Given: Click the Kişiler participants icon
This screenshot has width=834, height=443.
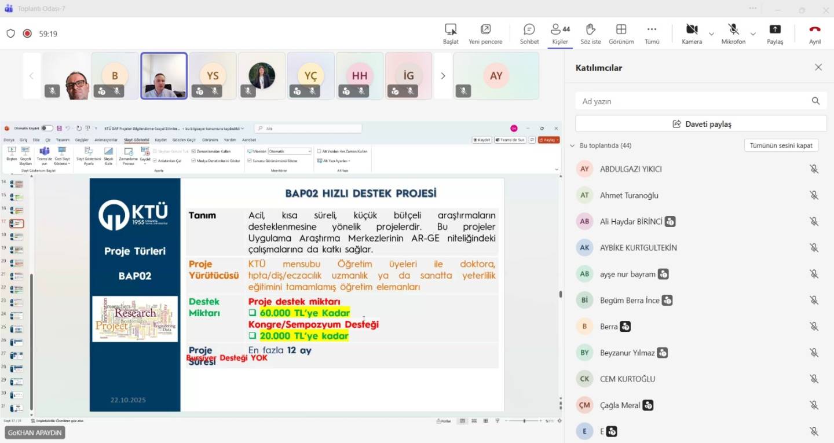Looking at the screenshot, I should click(x=559, y=30).
